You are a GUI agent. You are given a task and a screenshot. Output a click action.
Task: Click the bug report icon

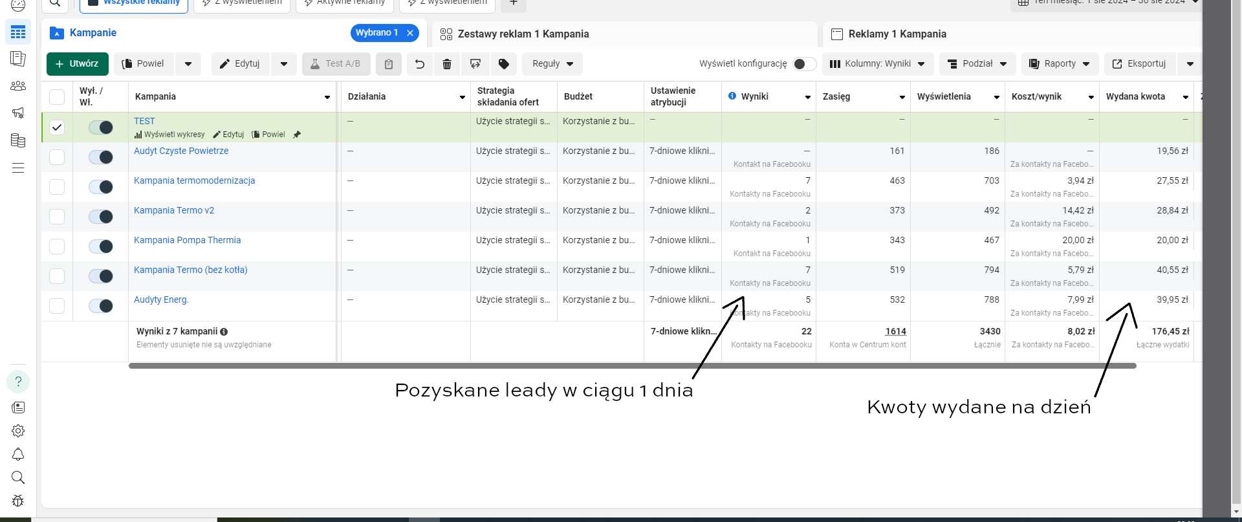(x=18, y=501)
